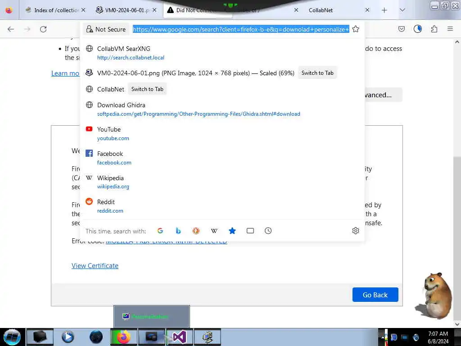Open the MITM error code link
The height and width of the screenshot is (346, 461).
[167, 242]
